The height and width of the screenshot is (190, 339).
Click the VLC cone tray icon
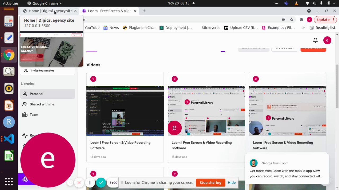[x=296, y=3]
